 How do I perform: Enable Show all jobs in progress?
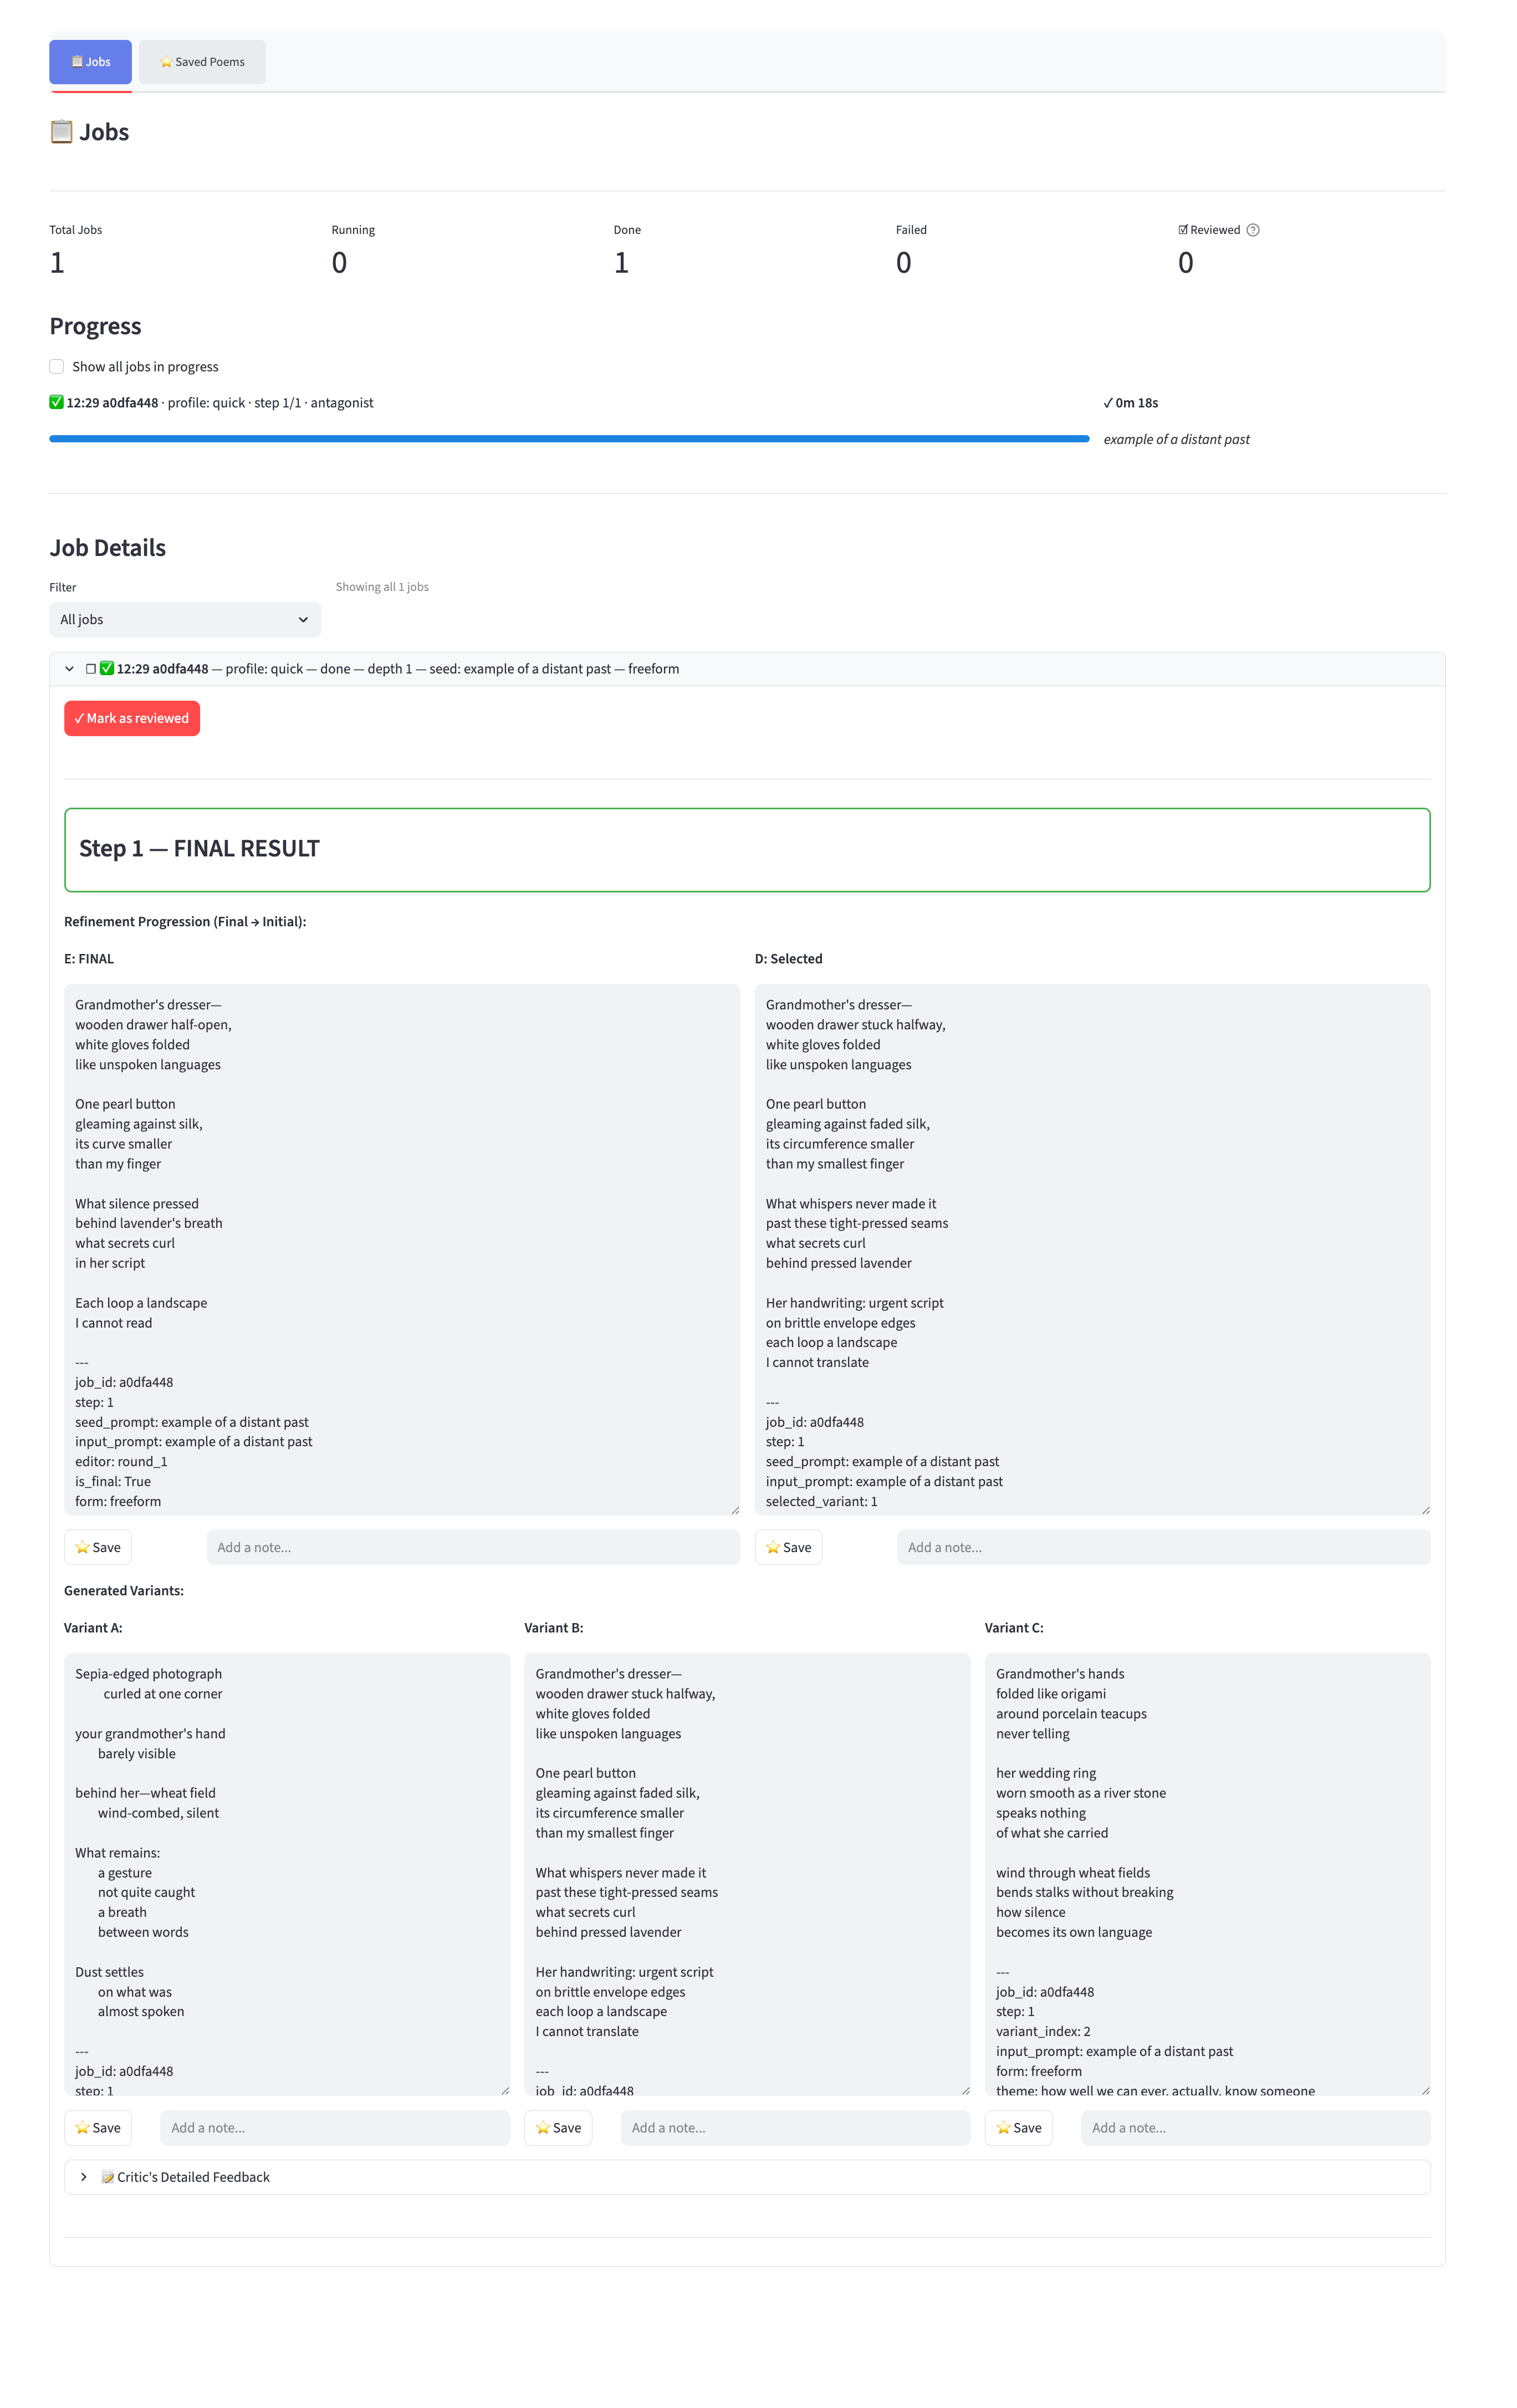pyautogui.click(x=57, y=366)
